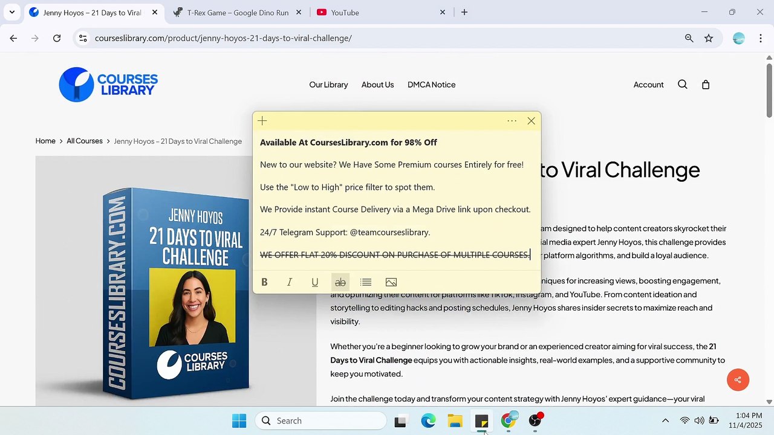
Task: Open battery status in tray
Action: pyautogui.click(x=714, y=421)
